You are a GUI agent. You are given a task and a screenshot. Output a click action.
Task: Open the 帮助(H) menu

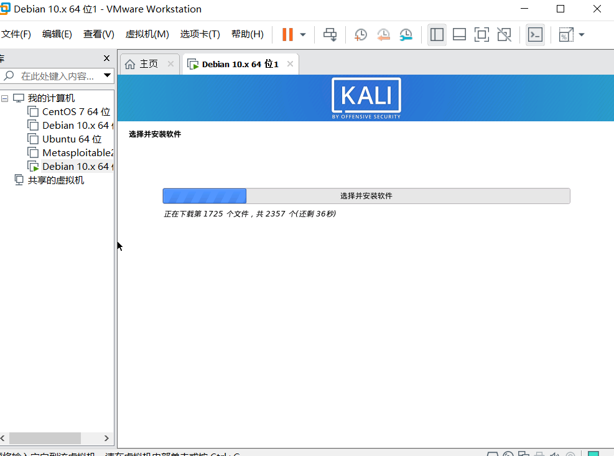tap(248, 34)
